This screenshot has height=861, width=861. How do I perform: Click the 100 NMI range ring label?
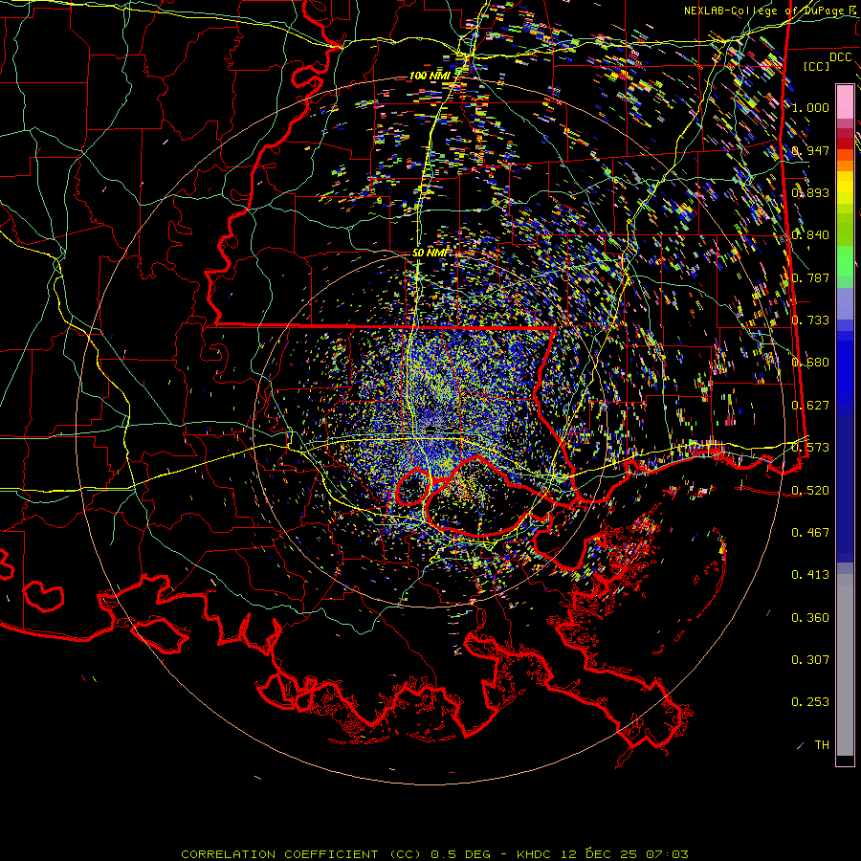430,76
